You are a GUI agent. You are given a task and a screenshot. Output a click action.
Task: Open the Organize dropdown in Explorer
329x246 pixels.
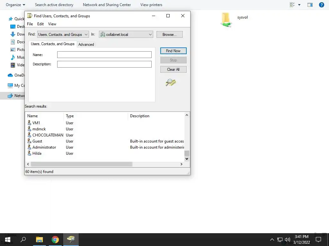point(15,5)
